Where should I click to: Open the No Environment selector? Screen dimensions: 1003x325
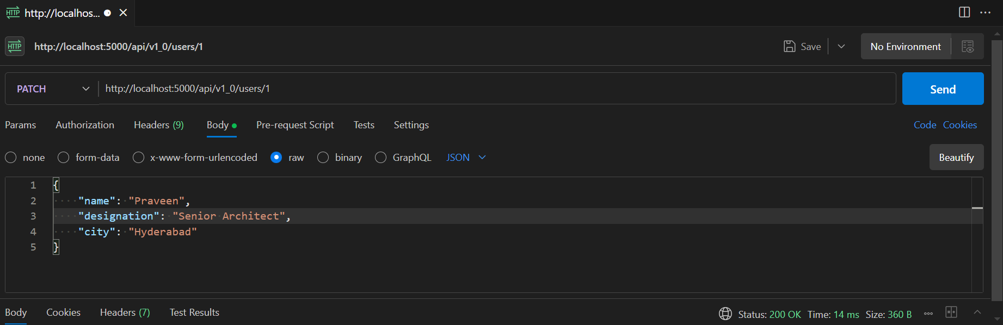pyautogui.click(x=906, y=46)
